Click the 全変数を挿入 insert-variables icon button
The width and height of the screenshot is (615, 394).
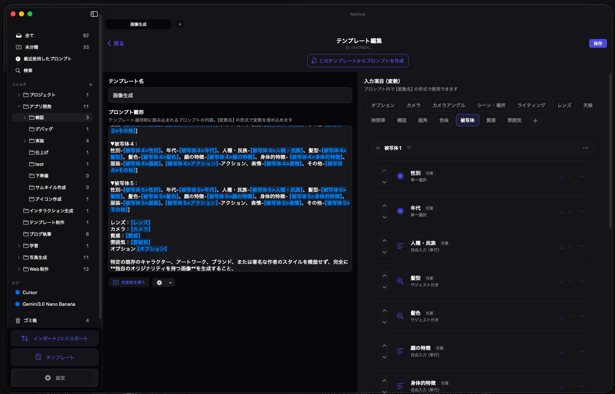tap(115, 282)
